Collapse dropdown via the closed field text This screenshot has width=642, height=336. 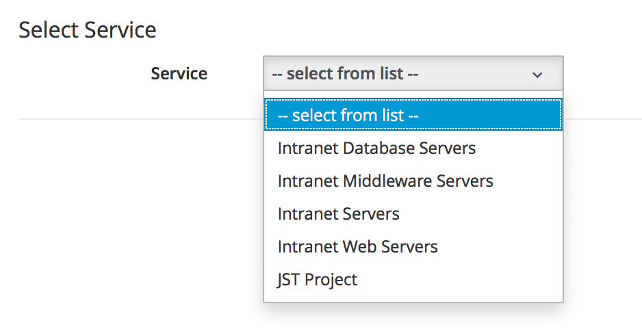tap(345, 73)
